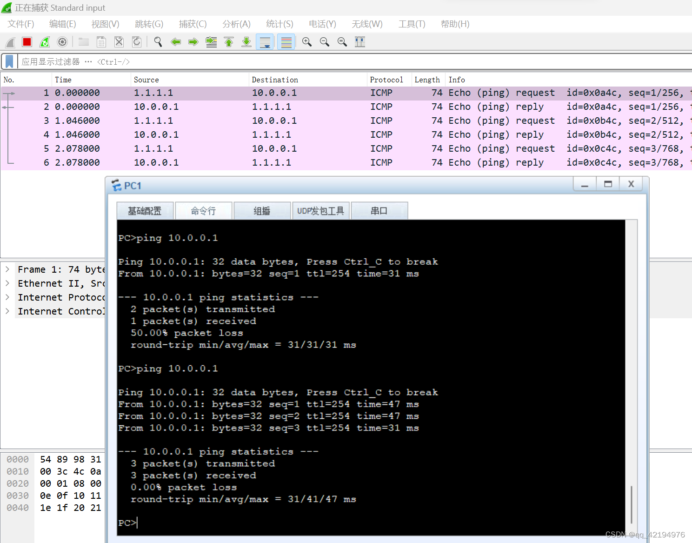Viewport: 692px width, 543px height.
Task: Toggle auto-scroll during live capture
Action: tap(265, 42)
